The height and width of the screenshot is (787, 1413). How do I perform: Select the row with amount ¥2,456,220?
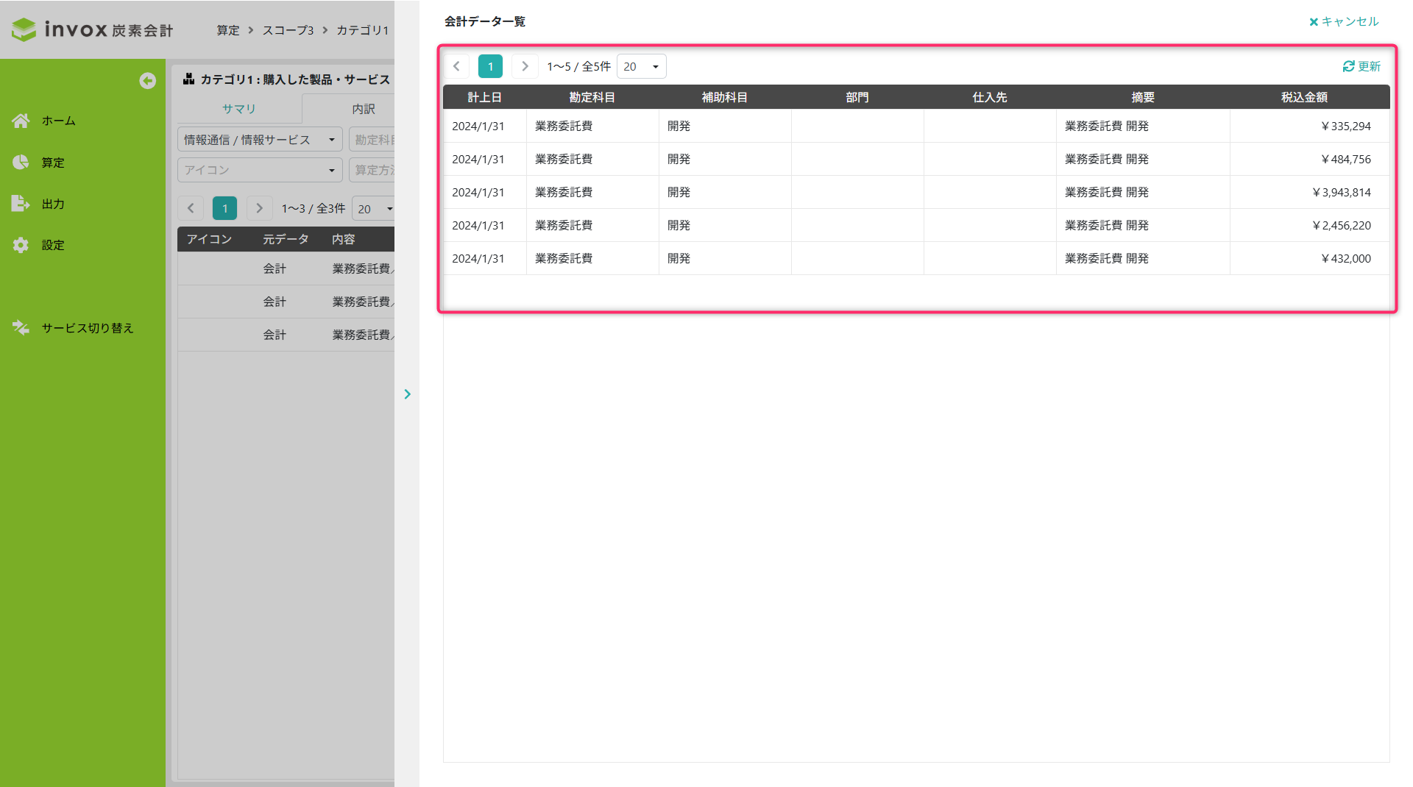pos(916,225)
